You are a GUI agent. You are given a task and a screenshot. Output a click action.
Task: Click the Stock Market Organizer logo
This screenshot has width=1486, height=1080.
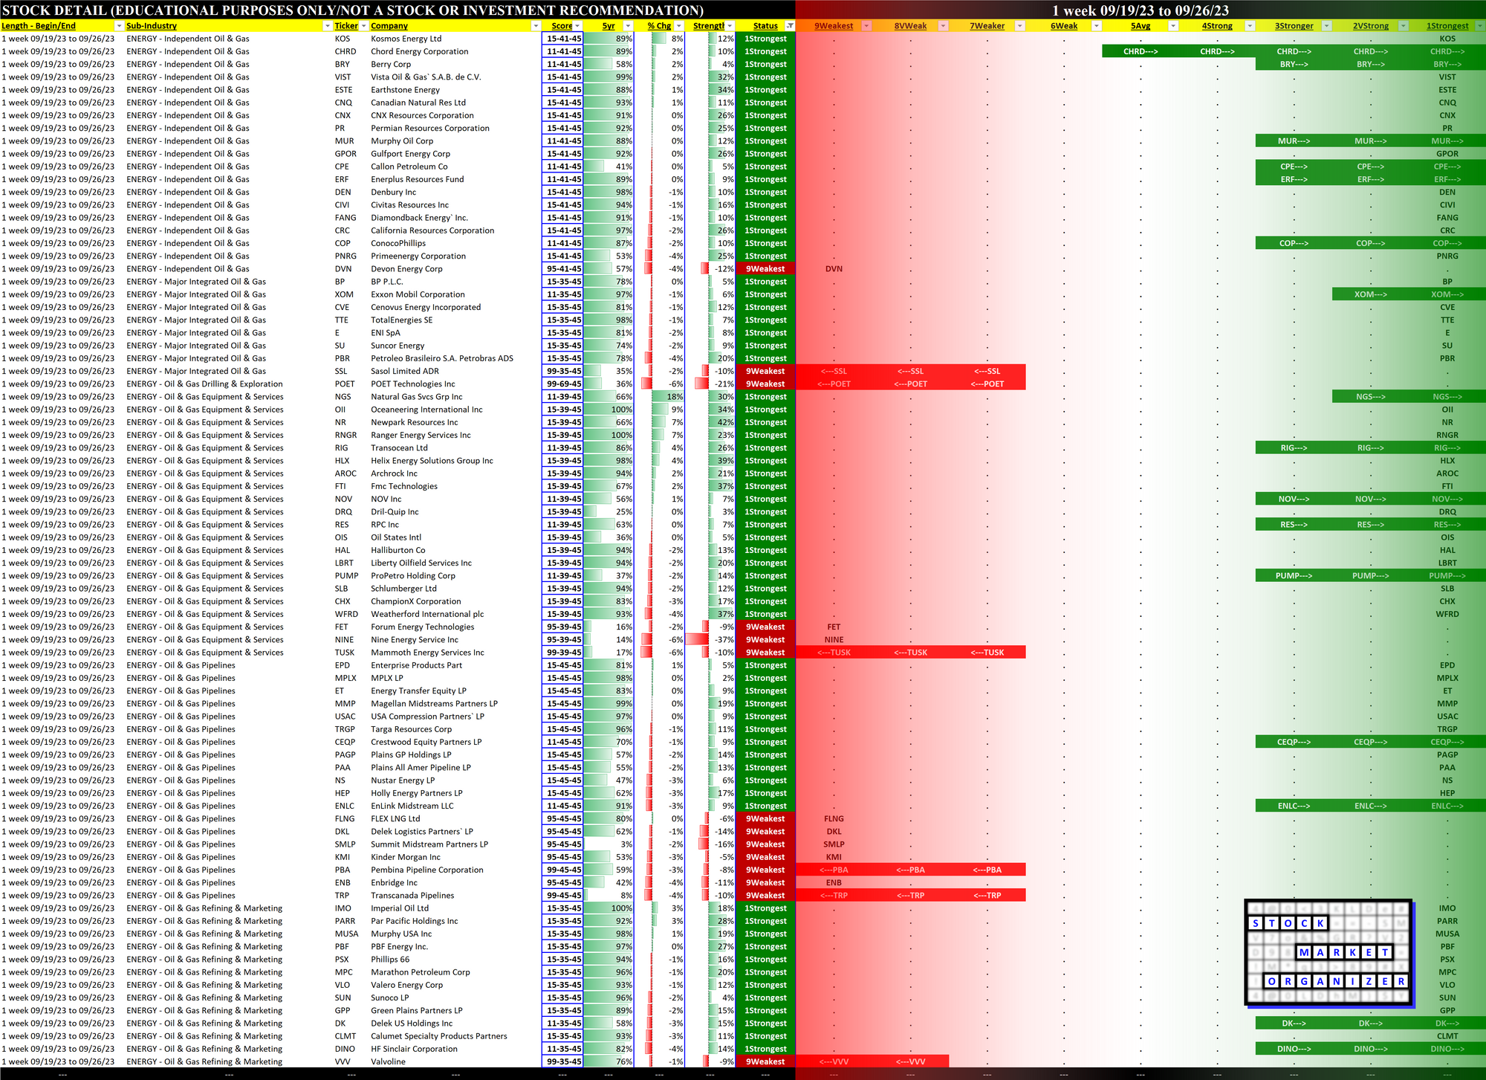[1328, 953]
